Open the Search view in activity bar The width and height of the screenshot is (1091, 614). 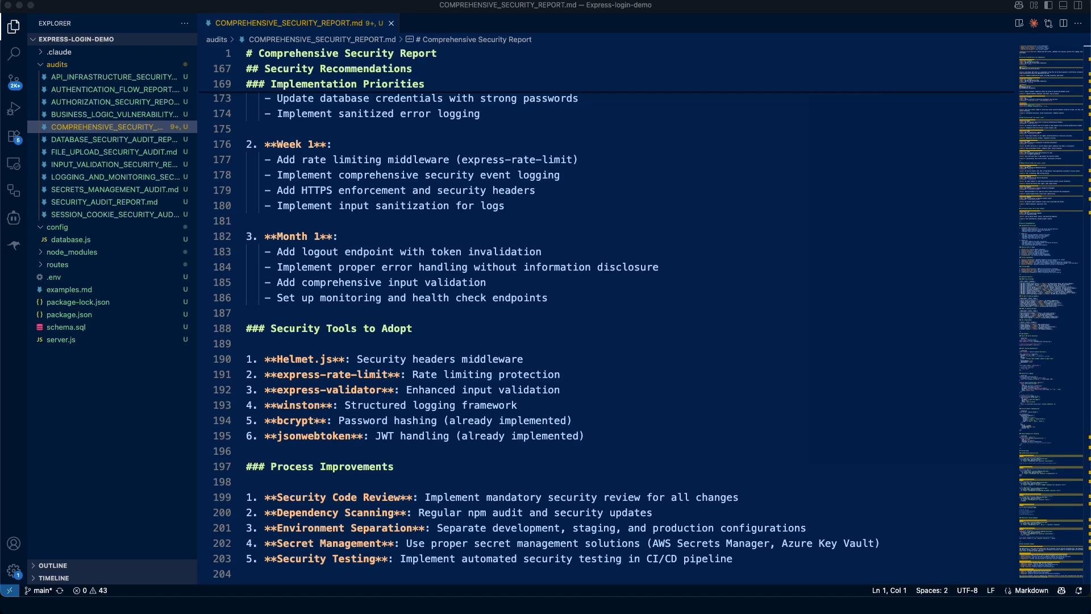point(14,53)
